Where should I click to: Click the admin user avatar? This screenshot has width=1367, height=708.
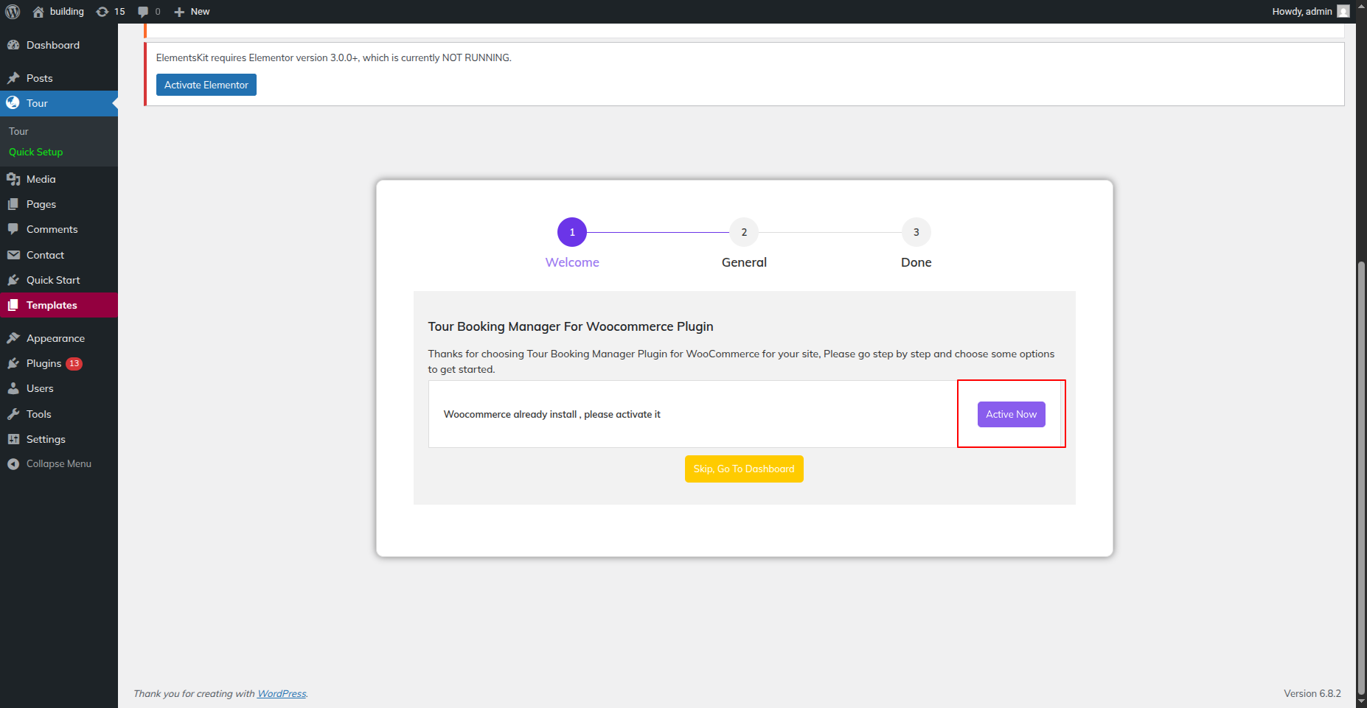[x=1343, y=12]
